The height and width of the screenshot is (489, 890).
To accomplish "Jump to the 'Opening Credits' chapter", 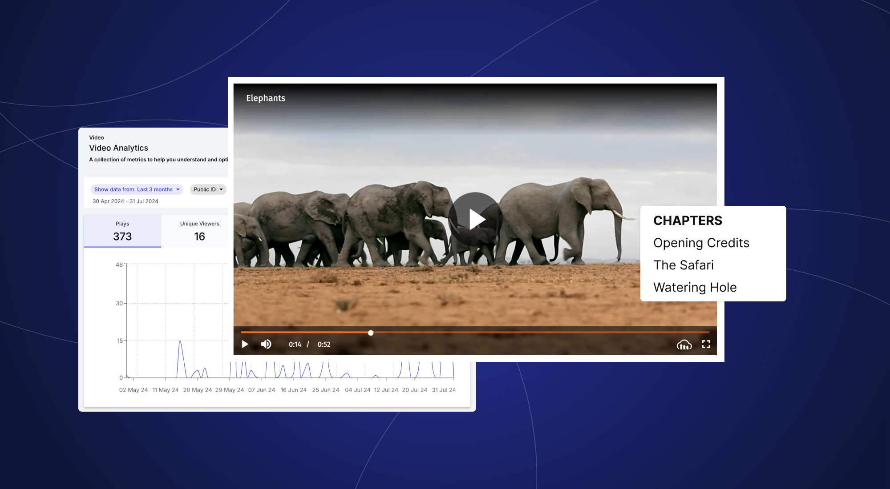I will 701,243.
